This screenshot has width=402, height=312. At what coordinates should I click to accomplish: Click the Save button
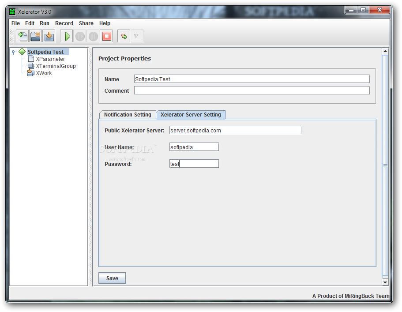click(112, 278)
